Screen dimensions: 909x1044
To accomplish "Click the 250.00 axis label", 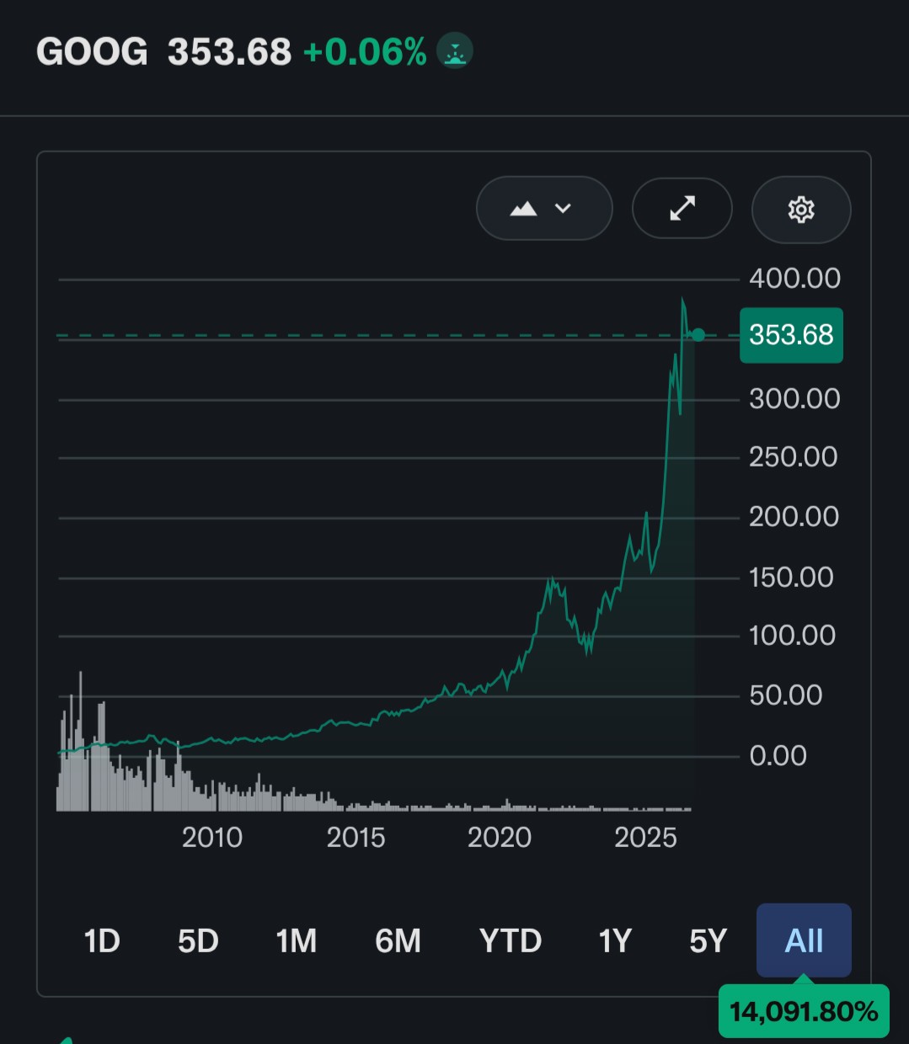I will tap(794, 457).
